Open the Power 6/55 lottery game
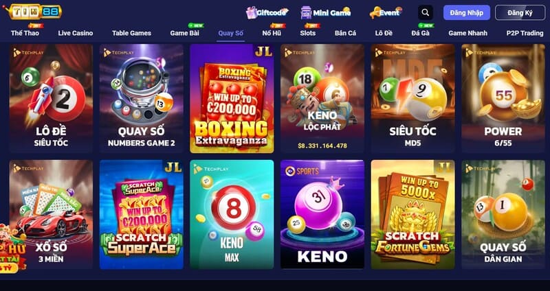 [503, 98]
